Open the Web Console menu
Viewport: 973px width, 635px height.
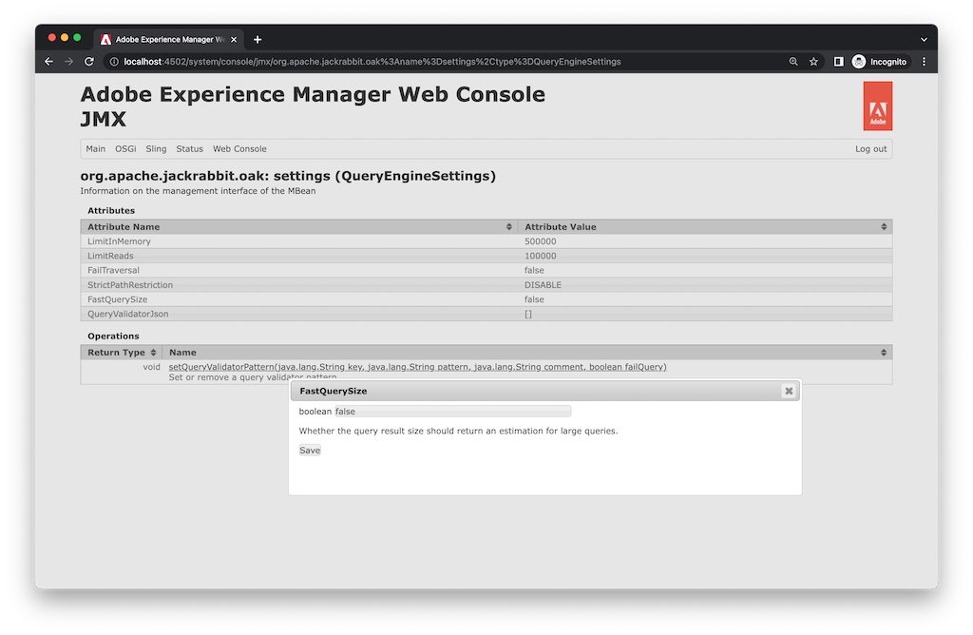point(239,149)
